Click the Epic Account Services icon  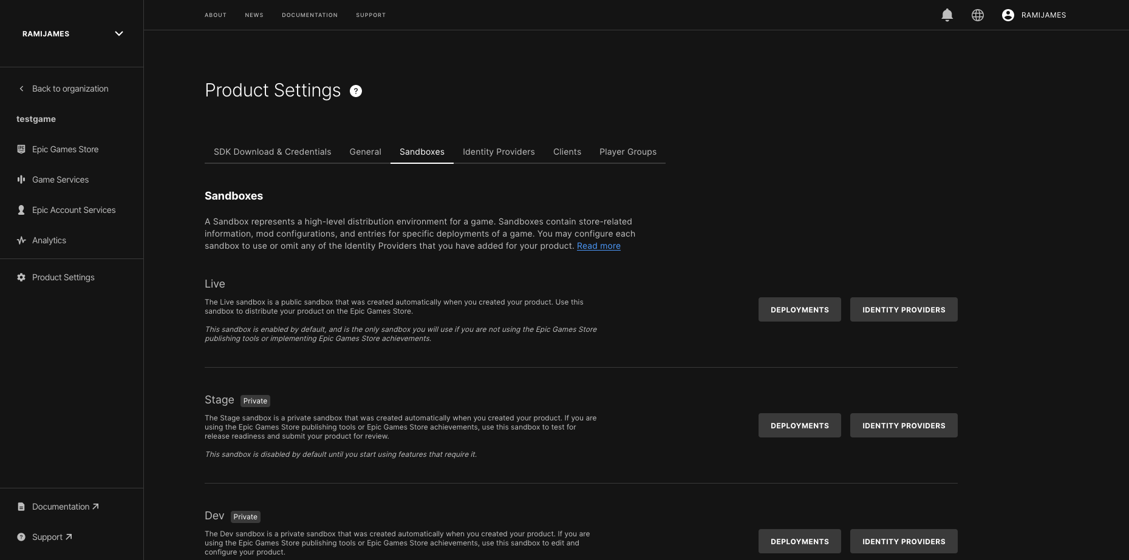click(x=21, y=210)
